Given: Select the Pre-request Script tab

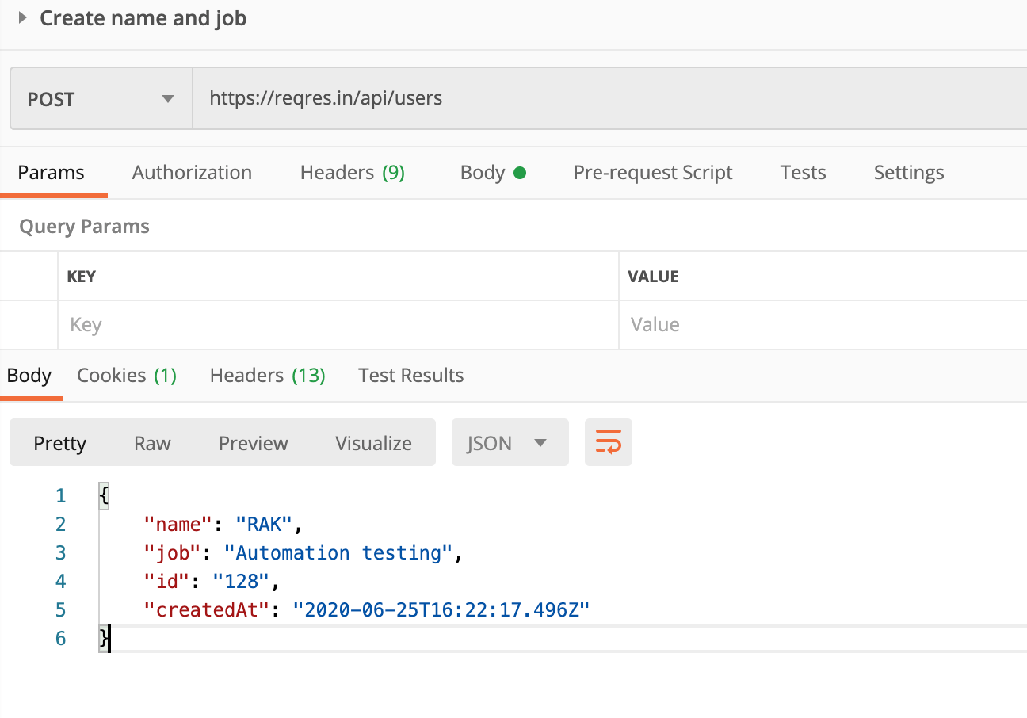Looking at the screenshot, I should pyautogui.click(x=652, y=173).
